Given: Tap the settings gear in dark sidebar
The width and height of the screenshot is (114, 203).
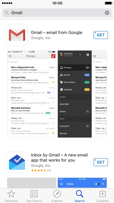Looking at the screenshot, I should 88,55.
